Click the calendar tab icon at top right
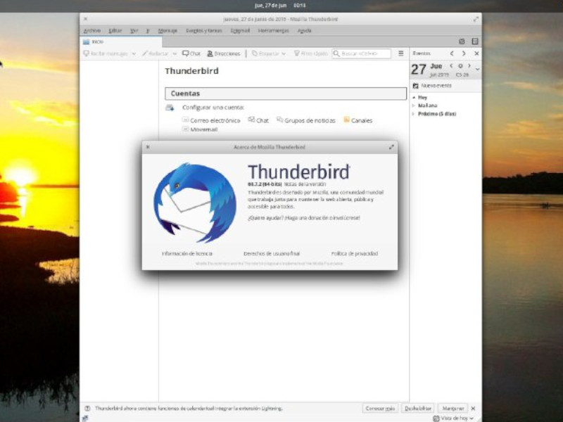 pos(462,41)
